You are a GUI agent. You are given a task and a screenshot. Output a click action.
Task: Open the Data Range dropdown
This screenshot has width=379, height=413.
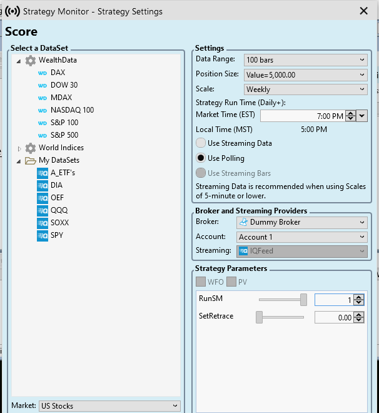click(306, 60)
